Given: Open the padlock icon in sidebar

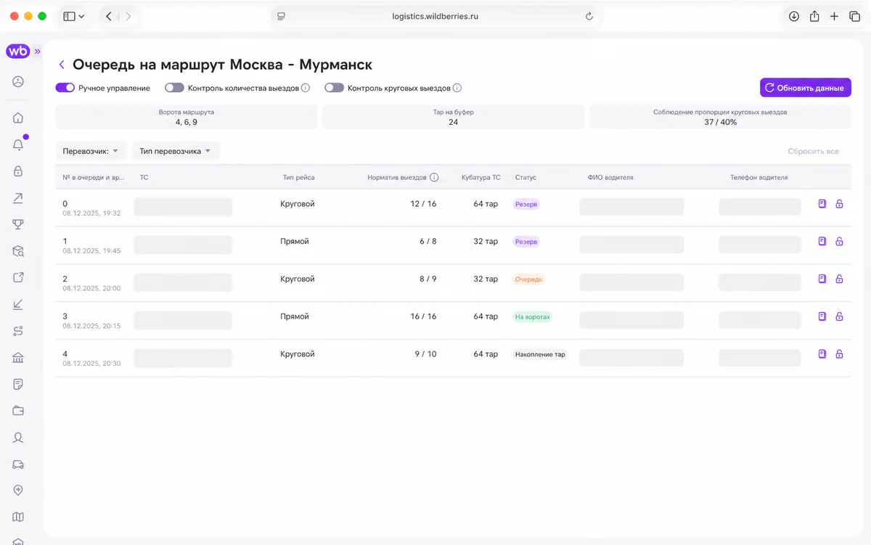Looking at the screenshot, I should [18, 171].
